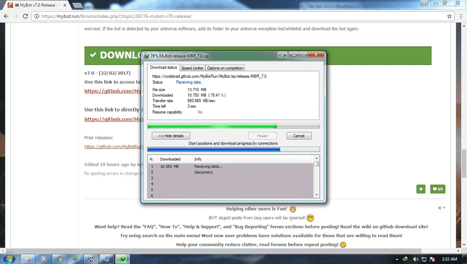Click the blue globe taskbar icon
Viewport: 467px width, 264px height.
click(x=106, y=259)
